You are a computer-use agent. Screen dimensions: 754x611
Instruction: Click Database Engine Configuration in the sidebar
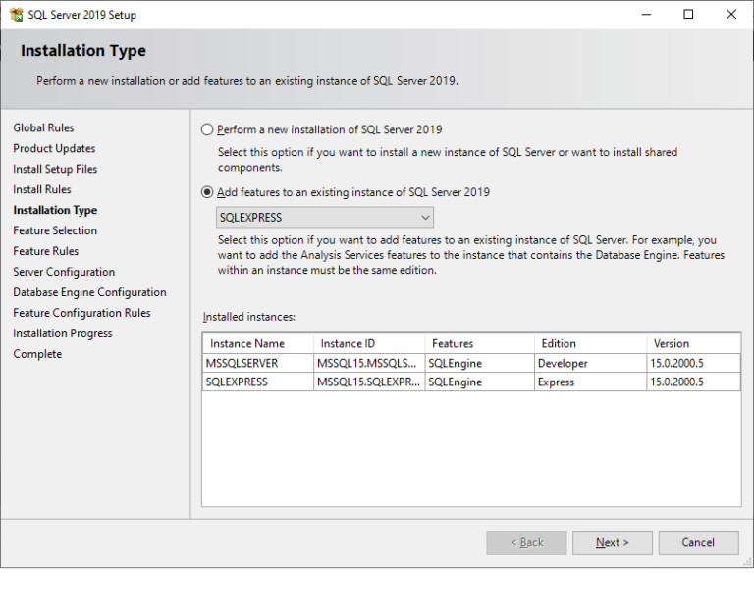(89, 292)
